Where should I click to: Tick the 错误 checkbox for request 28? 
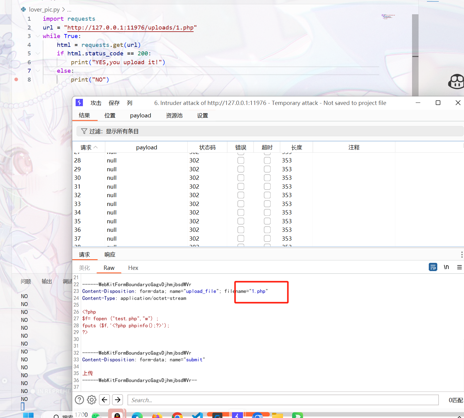click(x=241, y=160)
